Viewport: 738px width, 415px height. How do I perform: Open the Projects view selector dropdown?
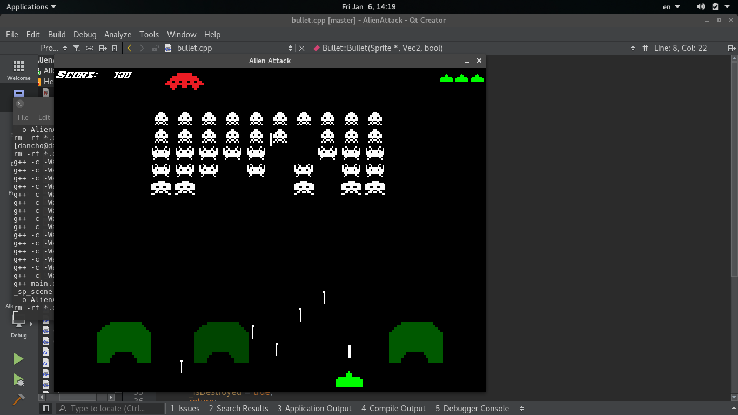click(x=54, y=48)
